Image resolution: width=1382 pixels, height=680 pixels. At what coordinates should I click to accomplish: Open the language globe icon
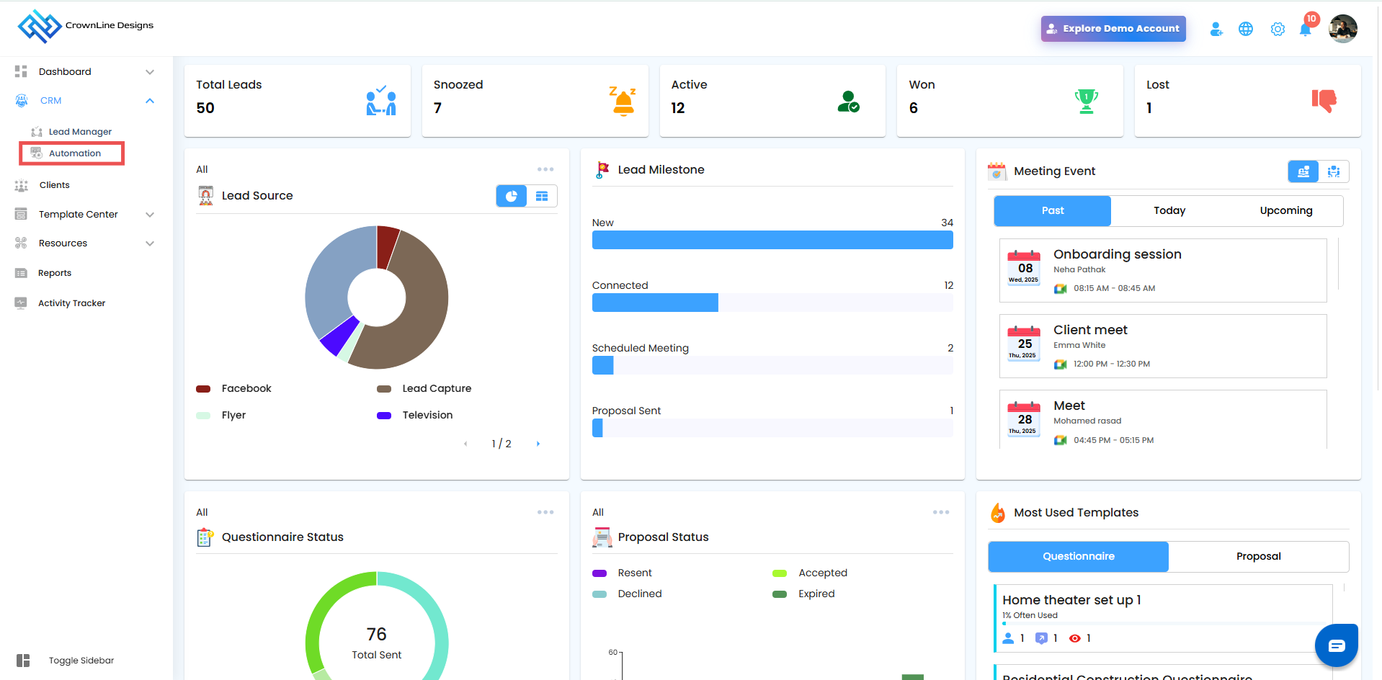coord(1245,30)
